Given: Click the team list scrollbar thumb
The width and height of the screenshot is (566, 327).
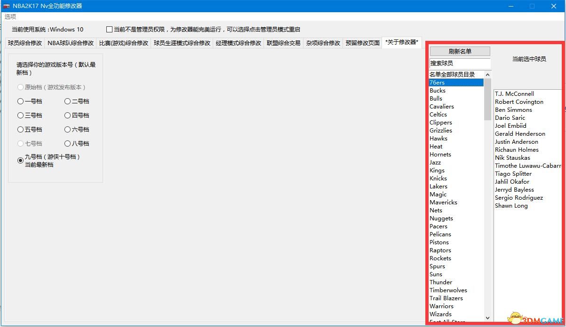Looking at the screenshot, I should 487,100.
